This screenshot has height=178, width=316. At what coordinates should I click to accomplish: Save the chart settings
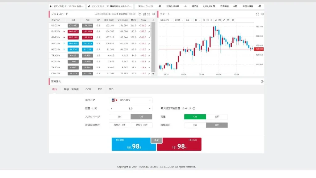click(x=220, y=20)
